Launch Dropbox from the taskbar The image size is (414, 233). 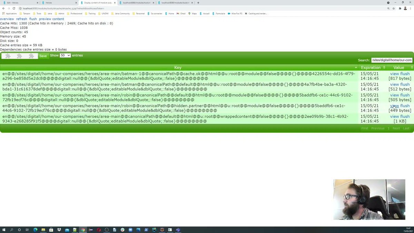coord(59,230)
